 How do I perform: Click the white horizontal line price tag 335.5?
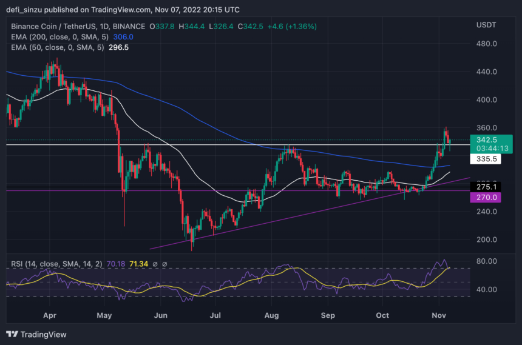[483, 159]
